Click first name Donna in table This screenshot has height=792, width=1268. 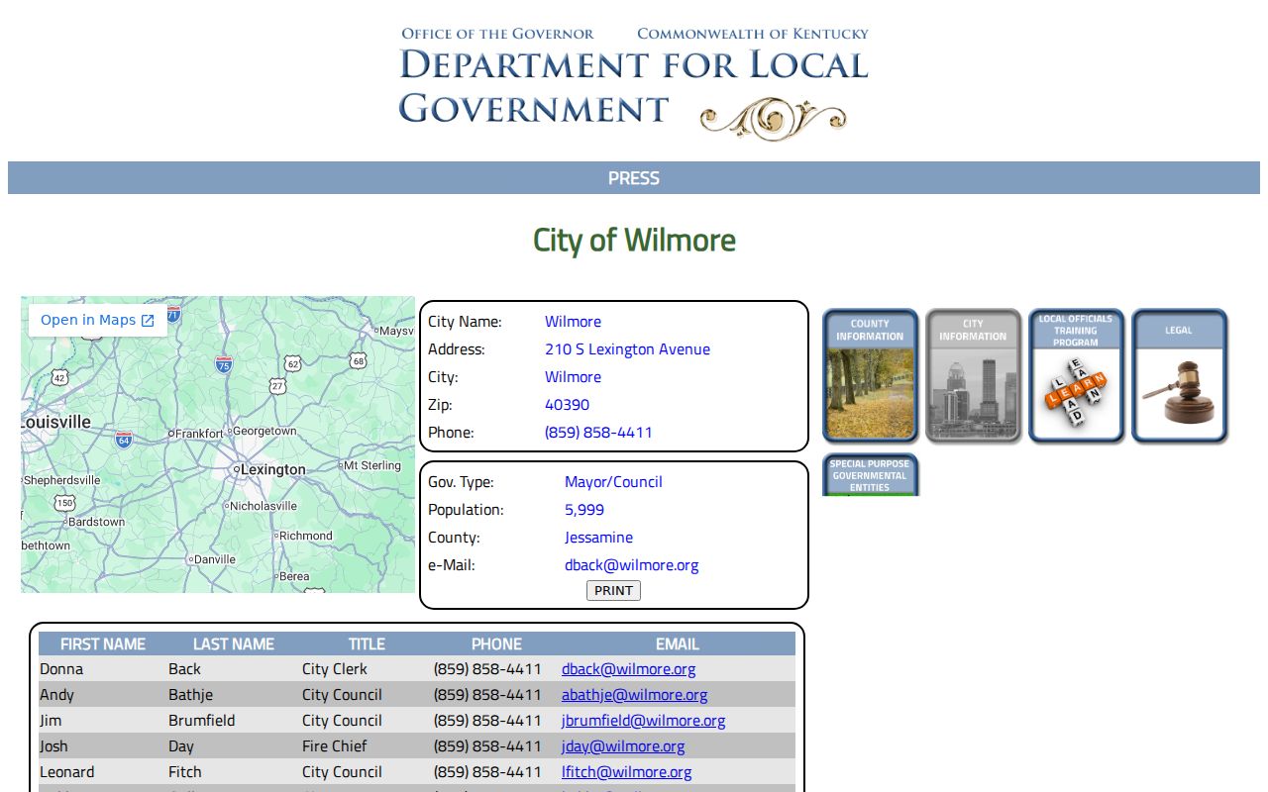click(61, 669)
